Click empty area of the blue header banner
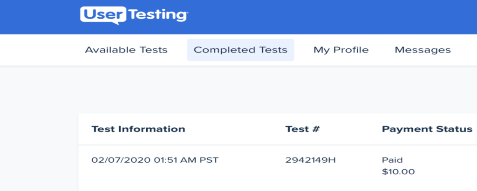The height and width of the screenshot is (191, 477). (334, 17)
